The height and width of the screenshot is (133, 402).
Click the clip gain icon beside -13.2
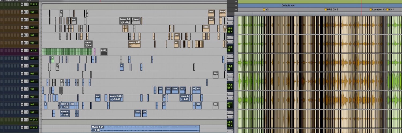pyautogui.click(x=61, y=107)
